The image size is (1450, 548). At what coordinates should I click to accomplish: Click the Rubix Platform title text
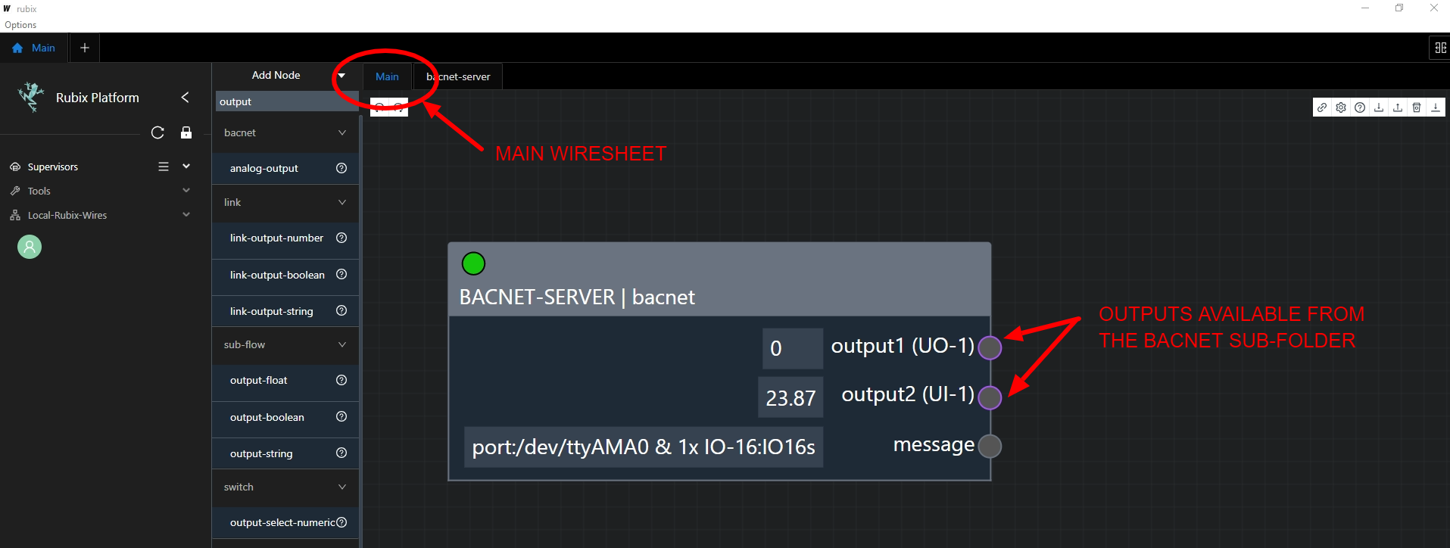pyautogui.click(x=98, y=98)
